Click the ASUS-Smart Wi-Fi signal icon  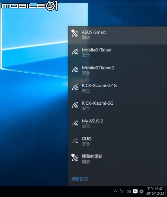(x=75, y=33)
